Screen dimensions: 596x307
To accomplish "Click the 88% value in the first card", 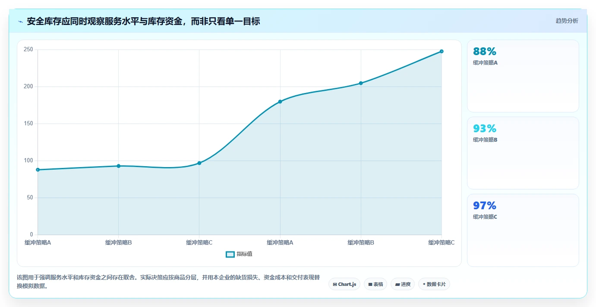I will click(x=485, y=52).
